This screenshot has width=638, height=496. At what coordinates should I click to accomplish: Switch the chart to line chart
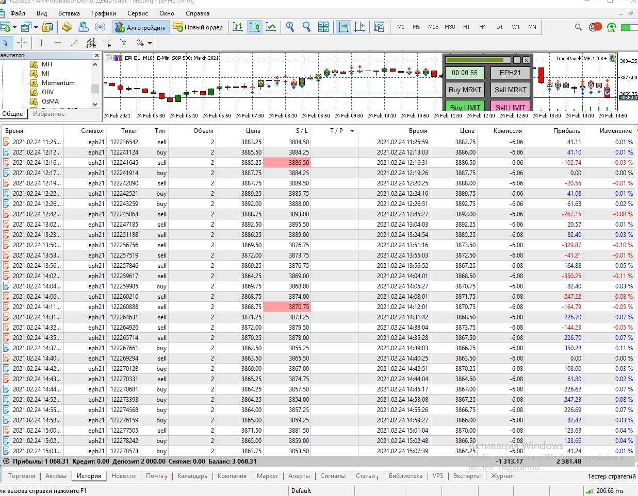pyautogui.click(x=271, y=27)
